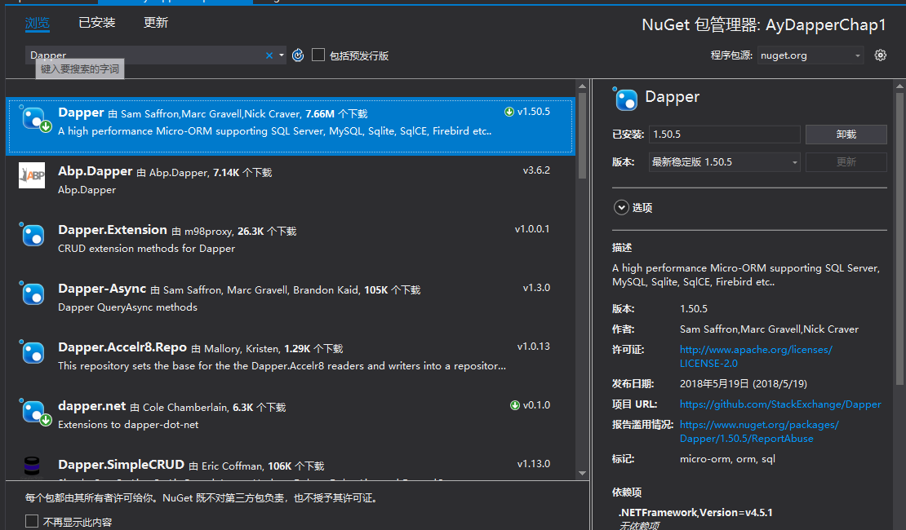Switch to the 已安装 tab
This screenshot has width=906, height=530.
click(x=96, y=23)
